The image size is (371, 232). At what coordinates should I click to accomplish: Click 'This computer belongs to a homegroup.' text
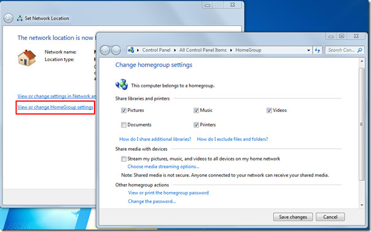point(173,86)
